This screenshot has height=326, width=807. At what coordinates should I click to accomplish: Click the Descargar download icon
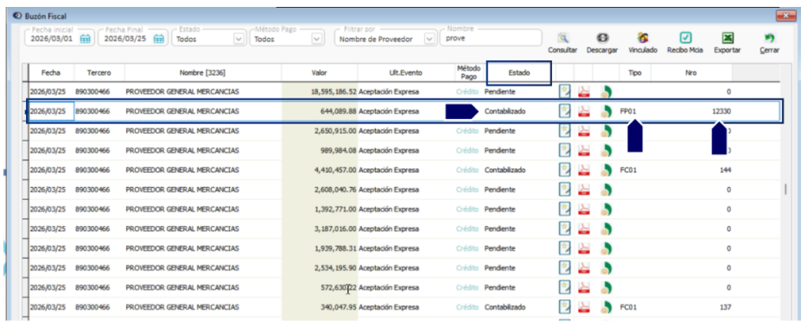(602, 38)
